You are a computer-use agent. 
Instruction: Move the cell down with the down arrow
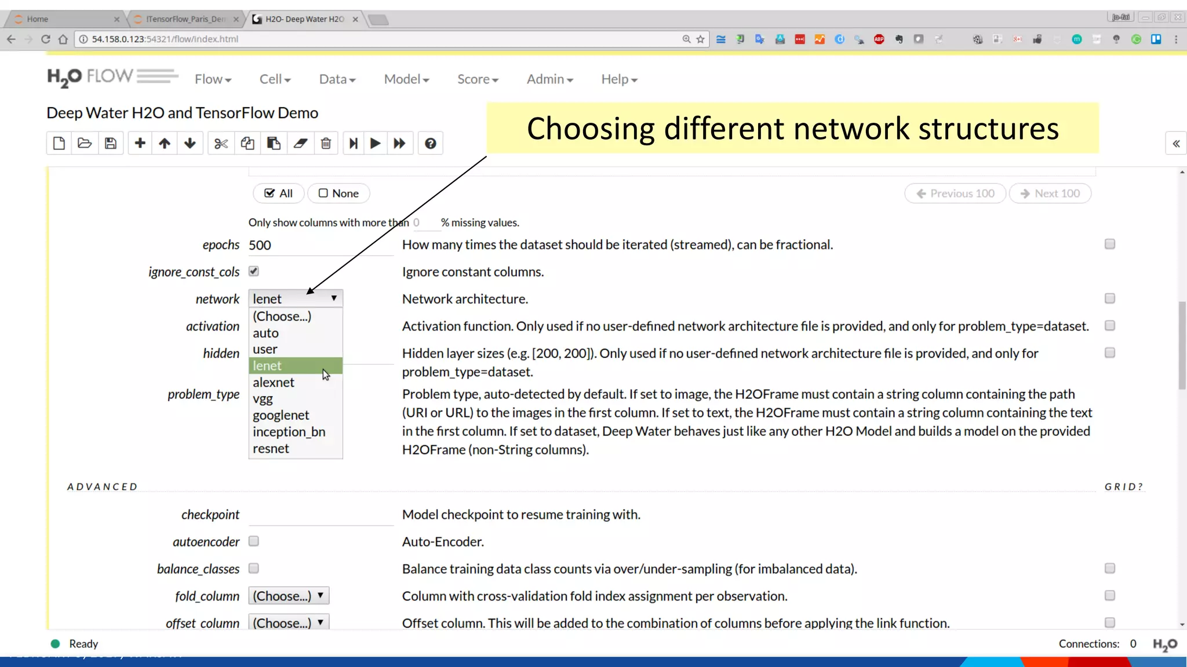tap(190, 144)
